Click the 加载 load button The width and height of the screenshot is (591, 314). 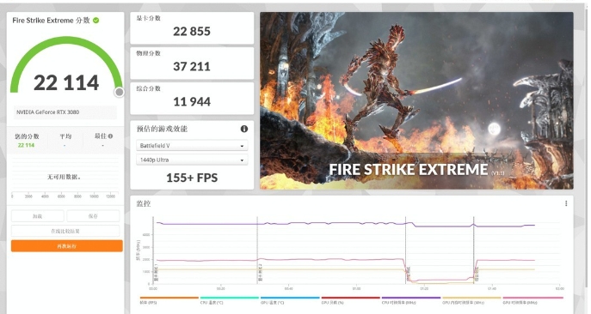37,216
